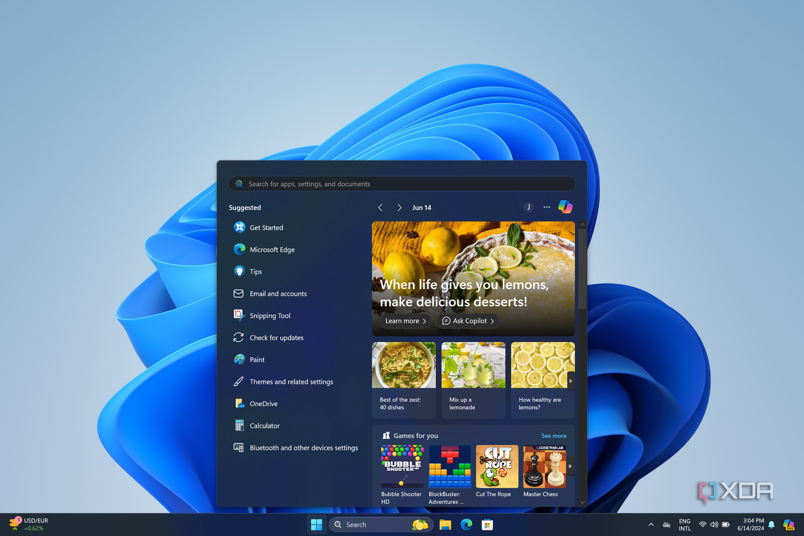Click the Wi-Fi network tray icon
The image size is (804, 536).
(703, 525)
